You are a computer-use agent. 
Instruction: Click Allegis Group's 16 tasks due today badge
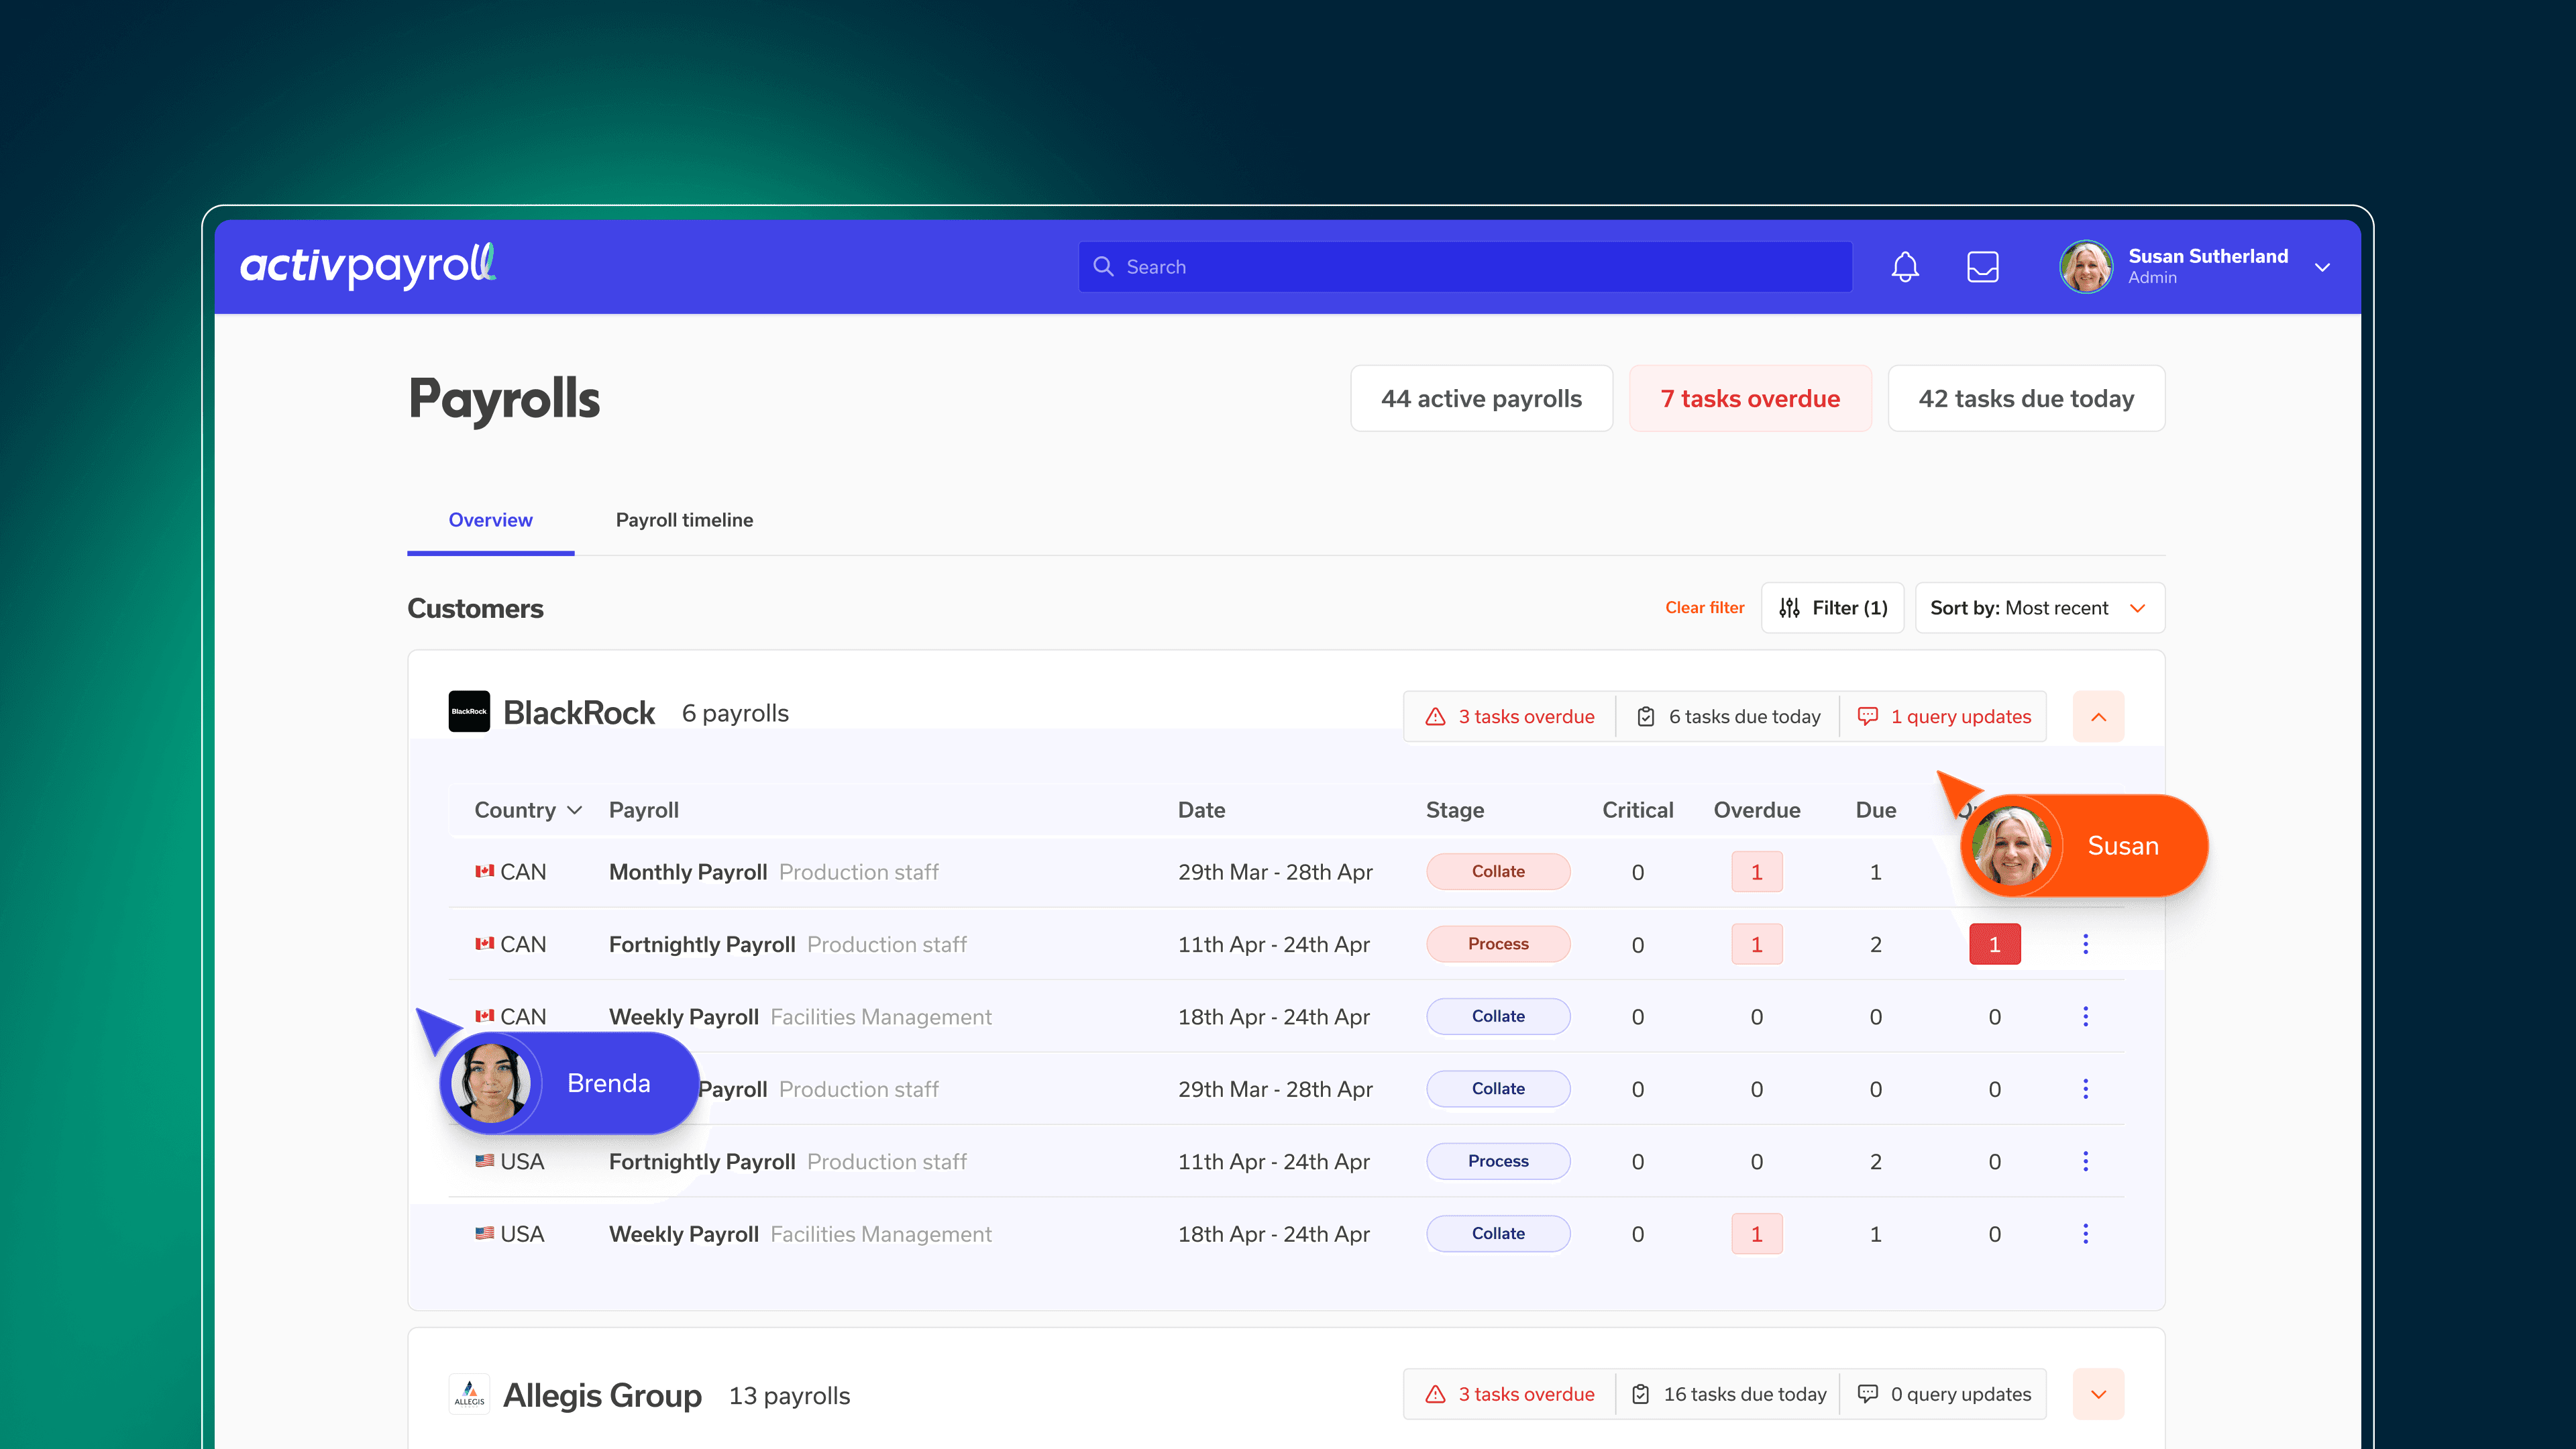[x=1728, y=1394]
